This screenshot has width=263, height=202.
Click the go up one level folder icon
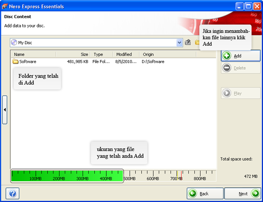point(188,42)
